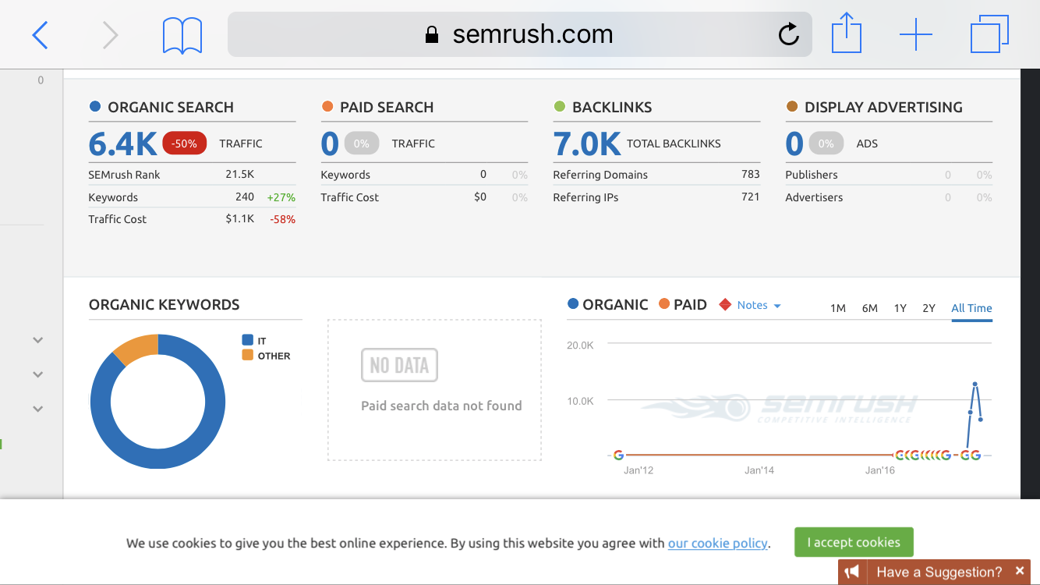This screenshot has width=1040, height=585.
Task: Click SEMrush Rank value 21.5K
Action: click(x=240, y=175)
